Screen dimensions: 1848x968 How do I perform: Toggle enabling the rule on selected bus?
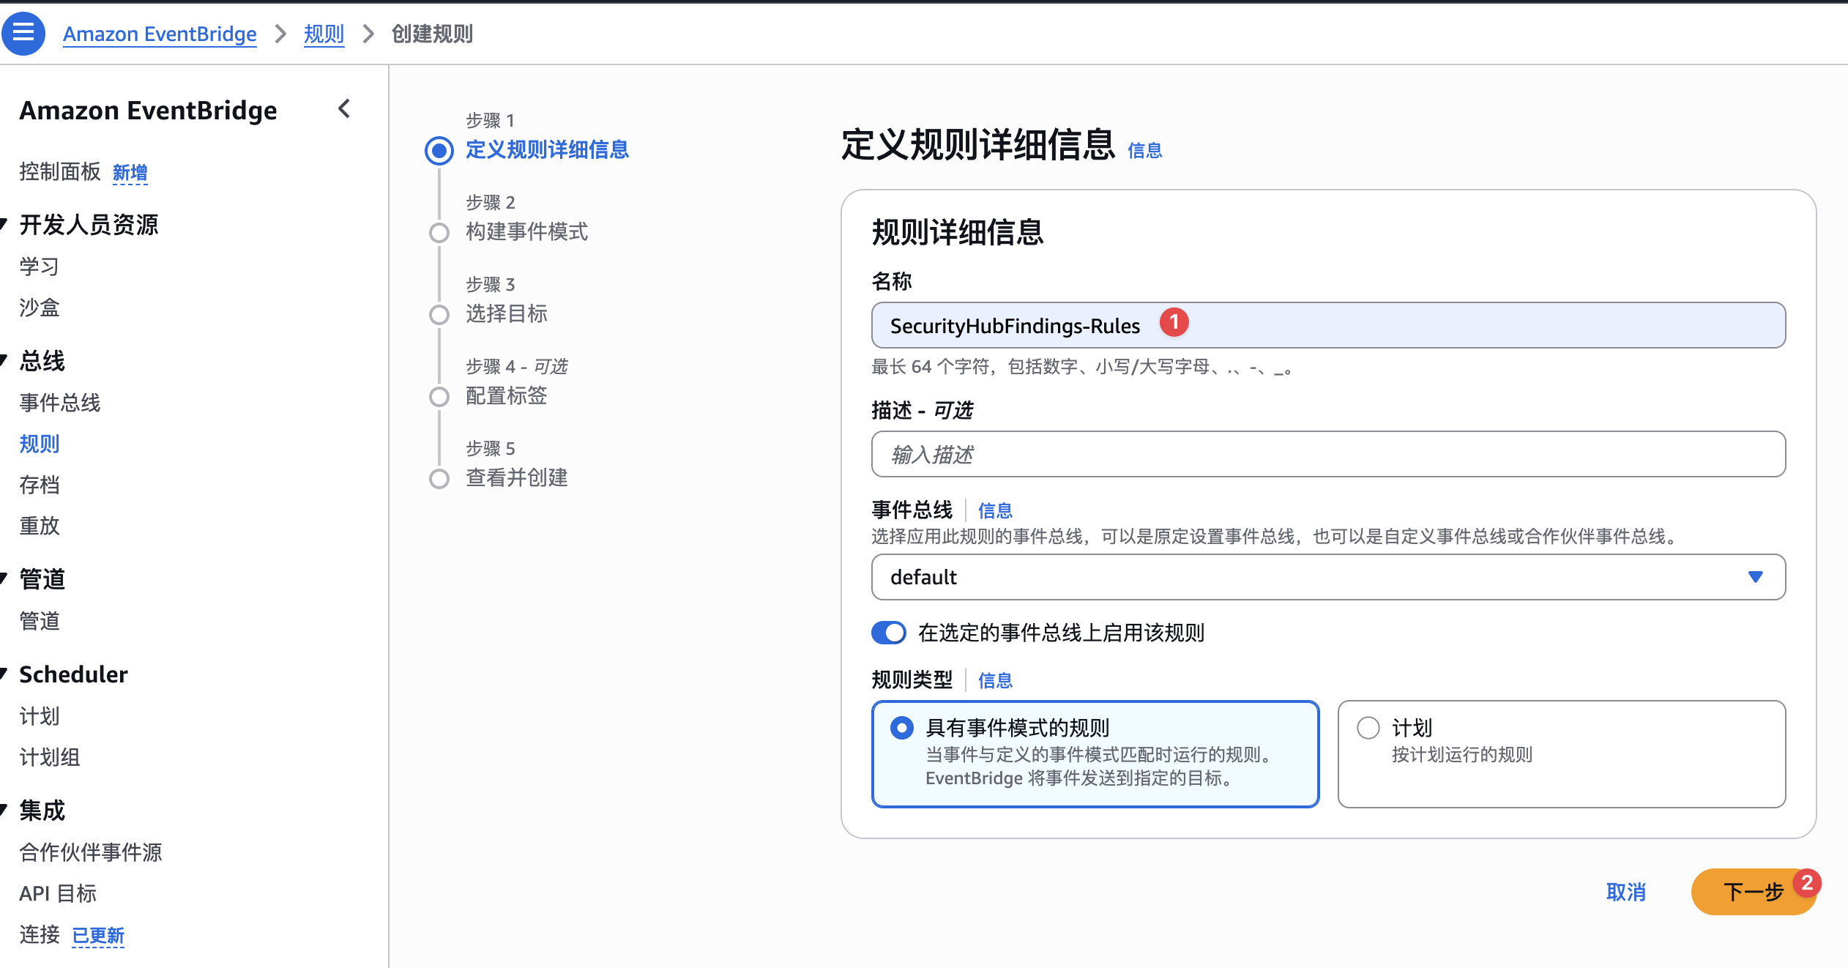[x=889, y=633]
